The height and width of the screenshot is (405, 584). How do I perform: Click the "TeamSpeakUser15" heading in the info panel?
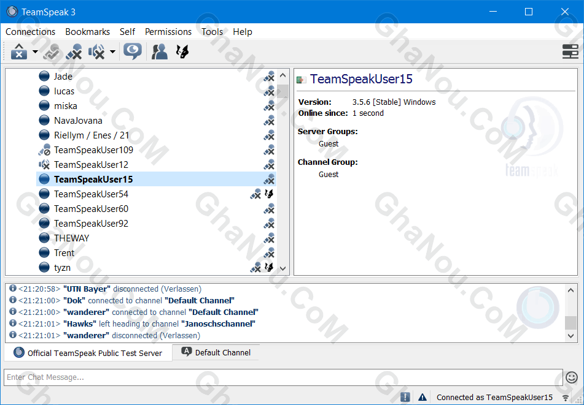tap(361, 79)
